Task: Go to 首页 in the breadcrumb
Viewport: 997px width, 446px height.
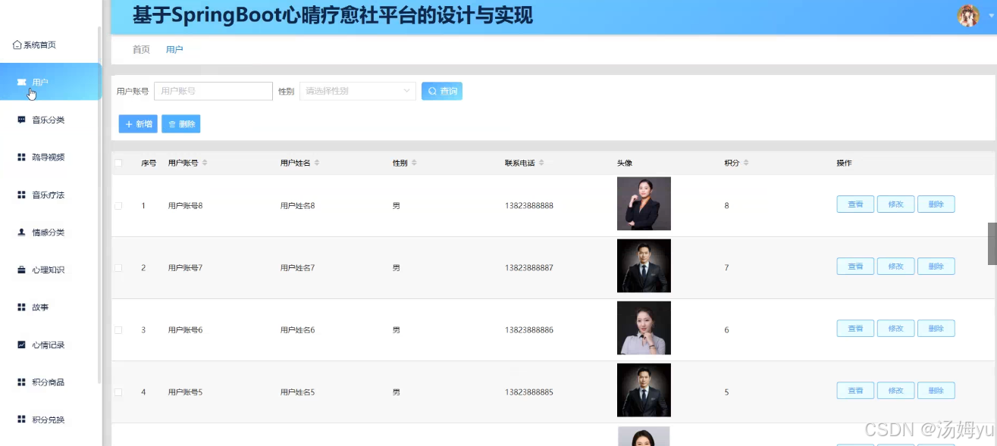Action: (141, 49)
